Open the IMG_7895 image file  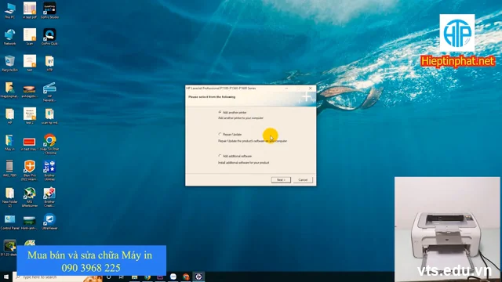point(9,168)
